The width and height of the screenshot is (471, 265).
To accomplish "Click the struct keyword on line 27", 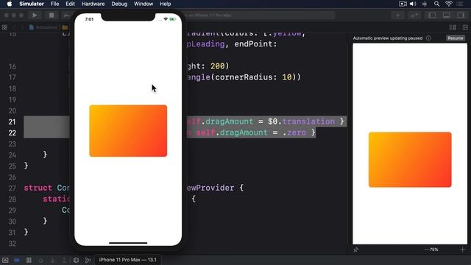I will point(38,188).
